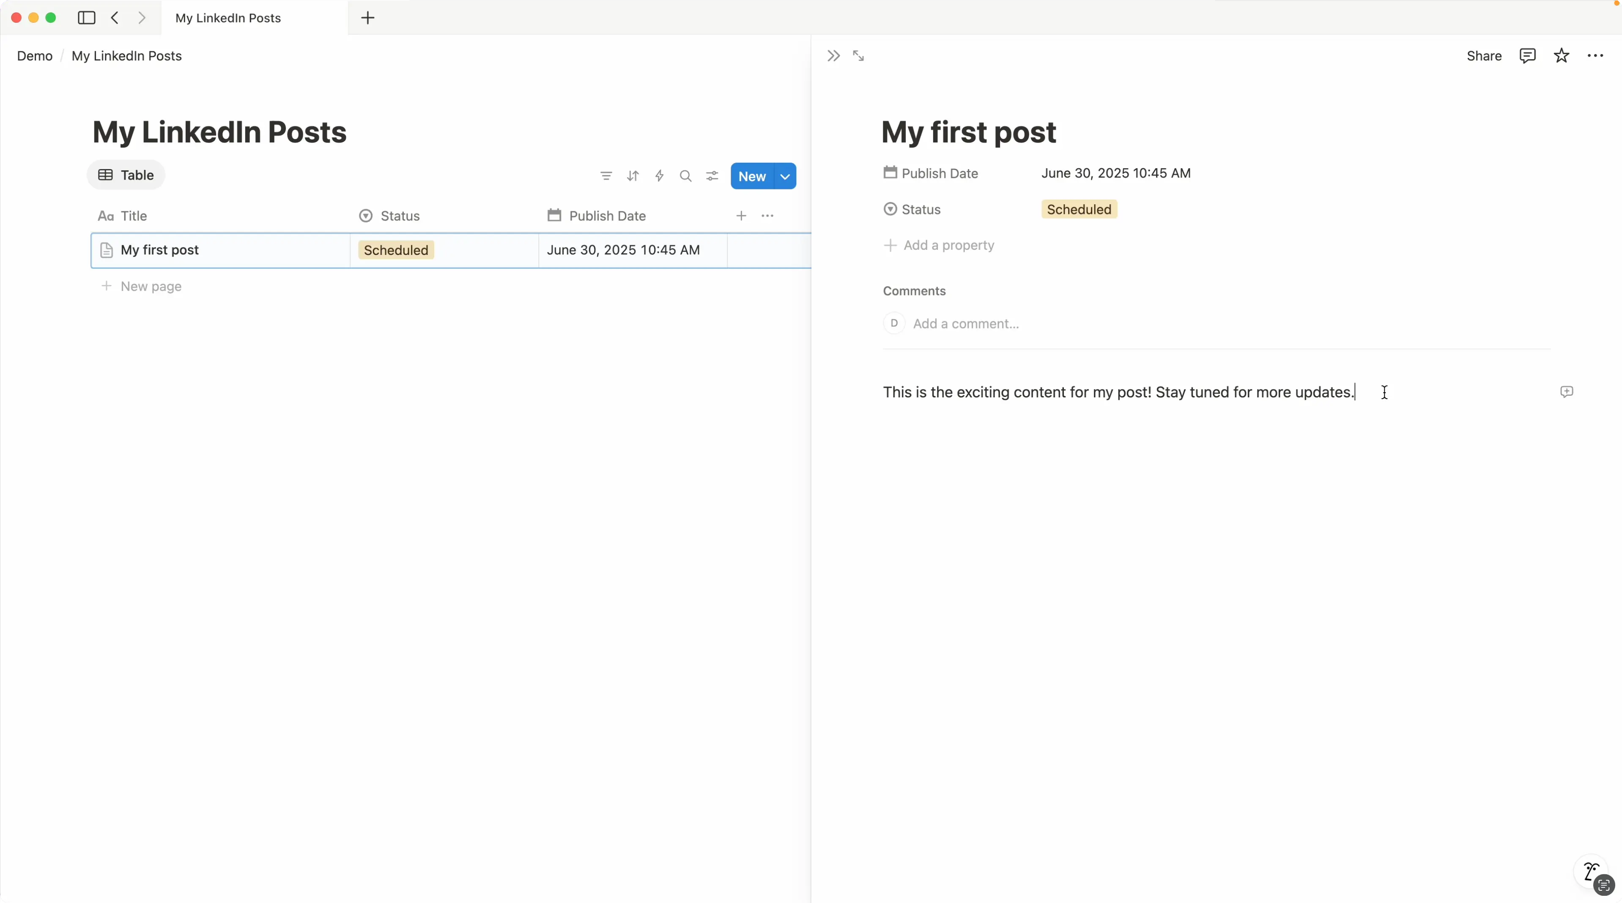Open filter options for the table
Image resolution: width=1622 pixels, height=903 pixels.
click(605, 176)
